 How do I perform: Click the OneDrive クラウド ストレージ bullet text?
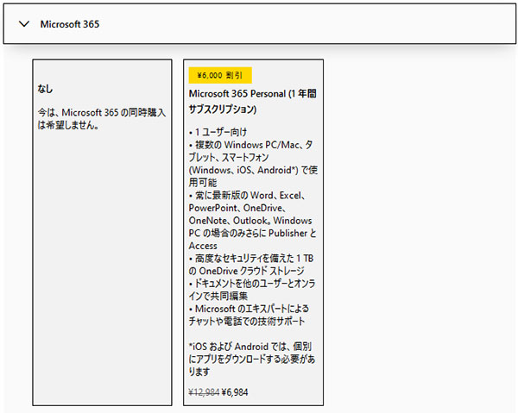(251, 265)
